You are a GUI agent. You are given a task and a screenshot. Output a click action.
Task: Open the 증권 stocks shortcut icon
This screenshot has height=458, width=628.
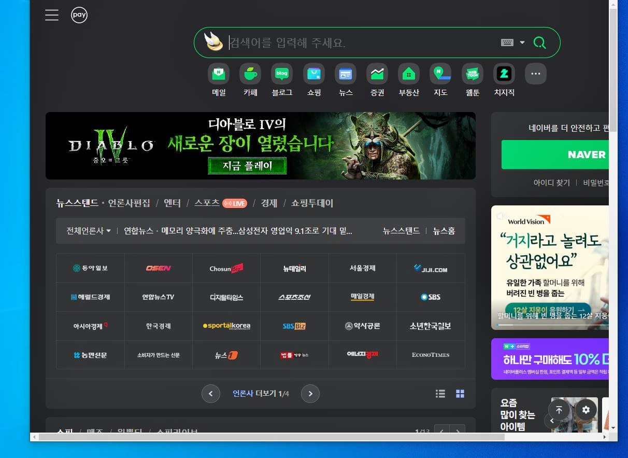pos(377,74)
